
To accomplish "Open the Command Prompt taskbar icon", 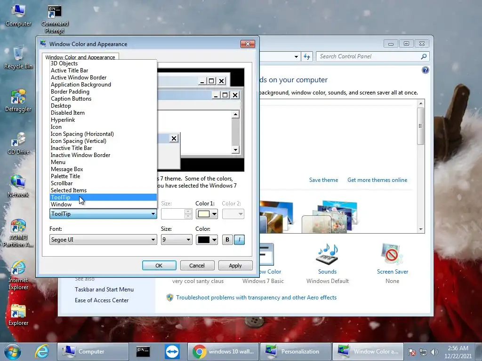I will [x=143, y=352].
